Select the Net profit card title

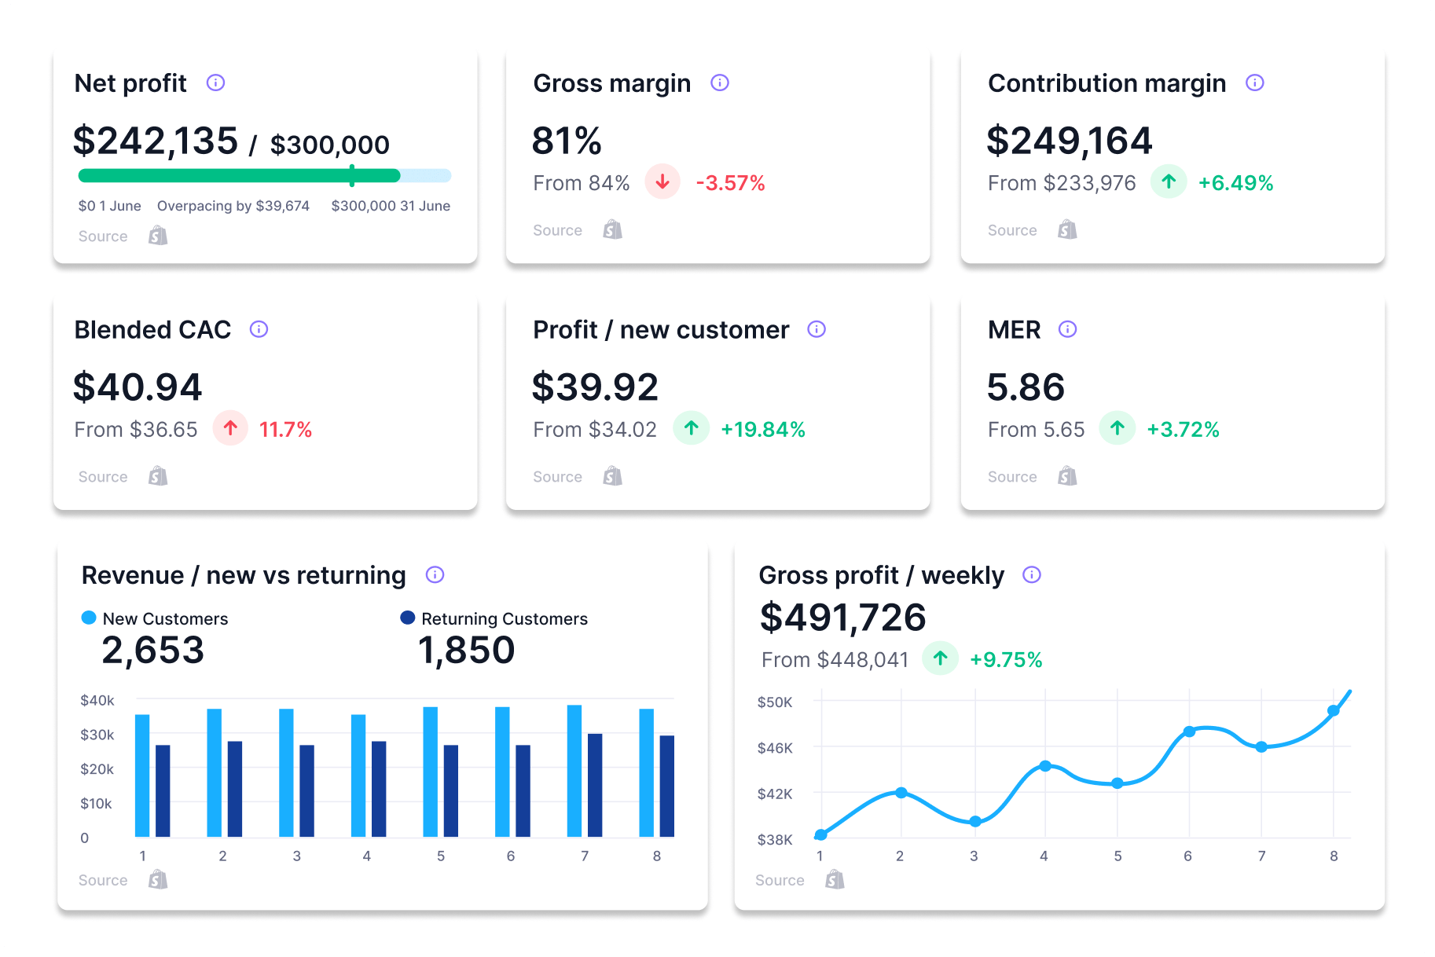(x=130, y=83)
